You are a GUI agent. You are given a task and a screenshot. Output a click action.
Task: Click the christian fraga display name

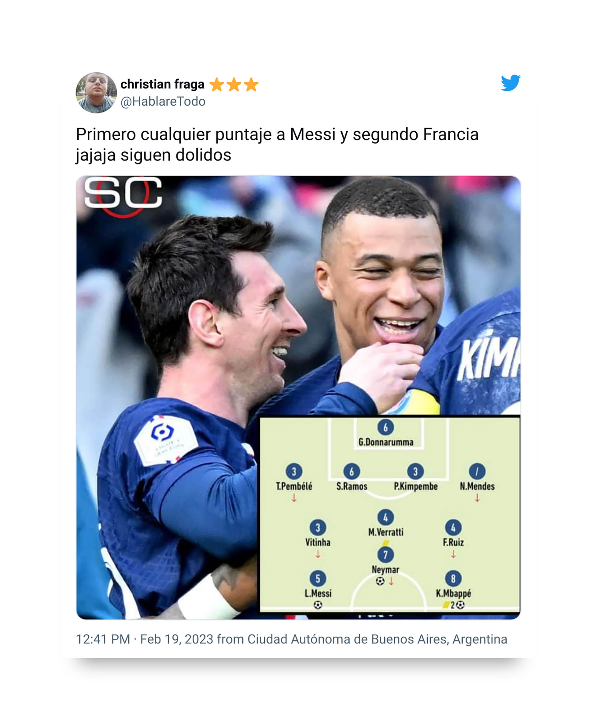coord(162,84)
